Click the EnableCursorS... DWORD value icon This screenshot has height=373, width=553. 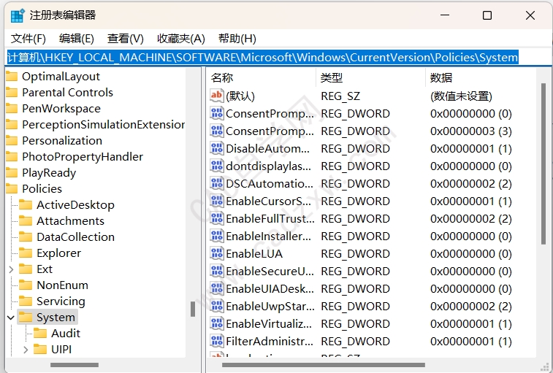coord(216,201)
